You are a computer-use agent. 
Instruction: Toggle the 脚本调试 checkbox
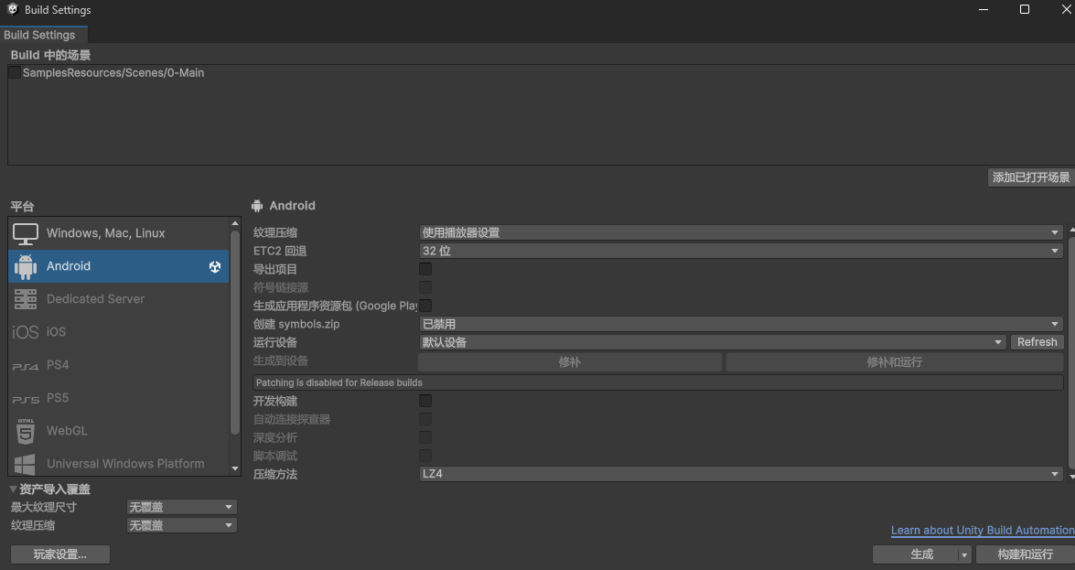tap(425, 456)
